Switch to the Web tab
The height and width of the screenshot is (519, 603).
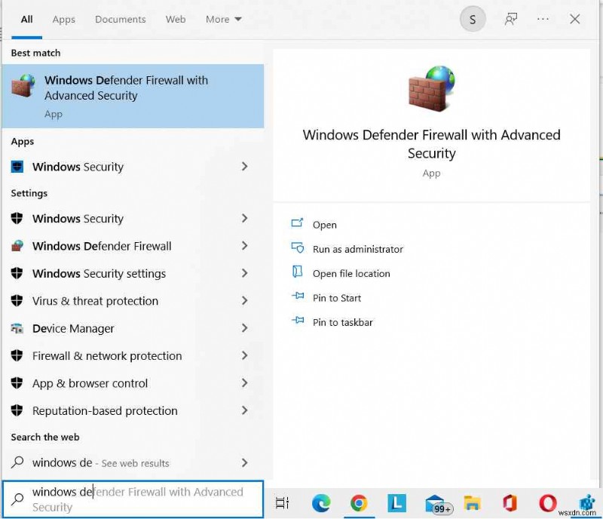tap(176, 20)
